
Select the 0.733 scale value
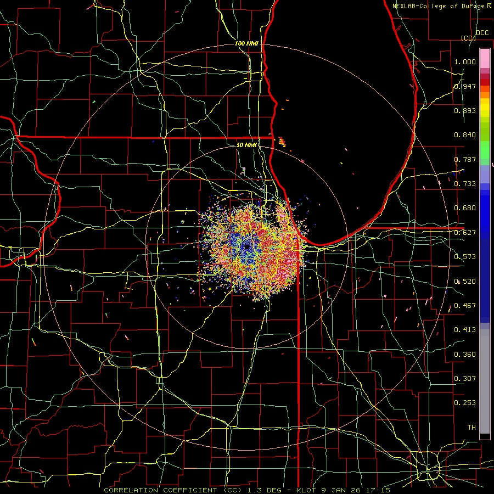coord(465,184)
